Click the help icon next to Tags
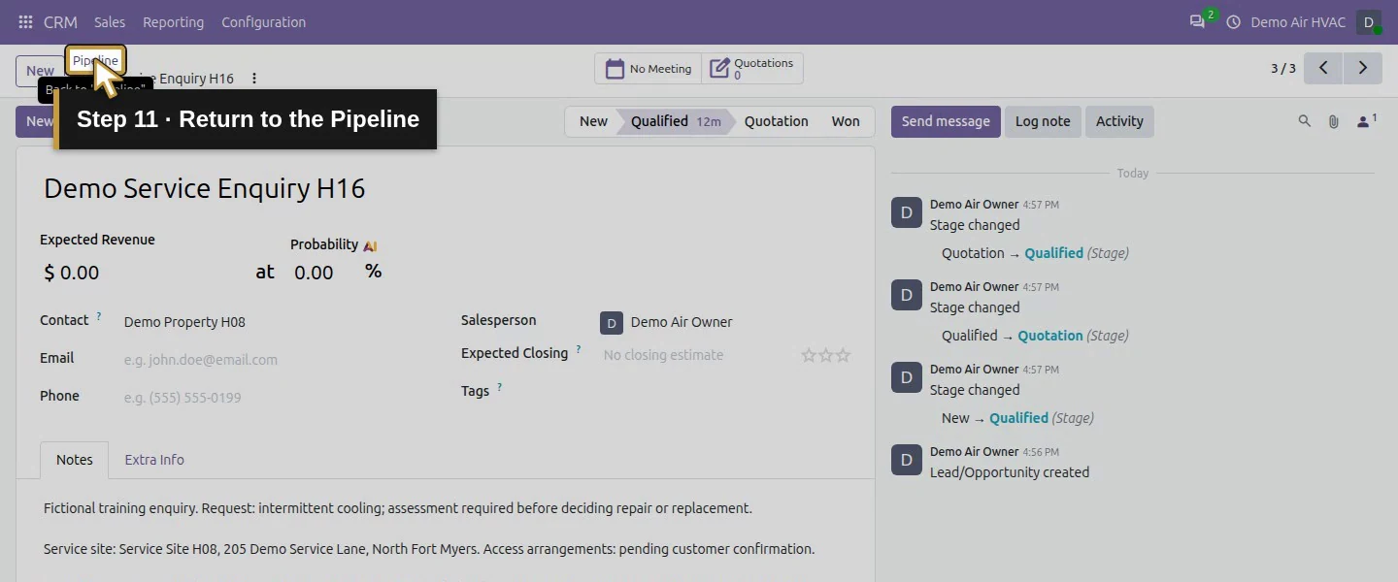Screen dimensions: 1398x582 point(500,387)
